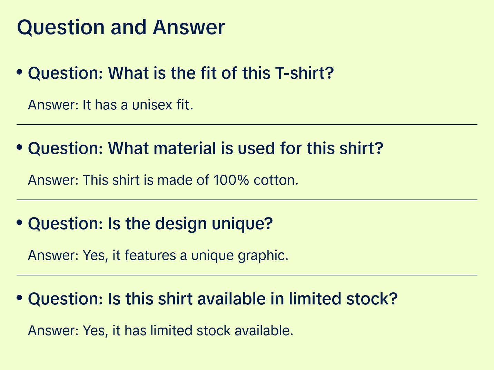Click the unique graphic answer text
494x370 pixels.
(x=158, y=255)
